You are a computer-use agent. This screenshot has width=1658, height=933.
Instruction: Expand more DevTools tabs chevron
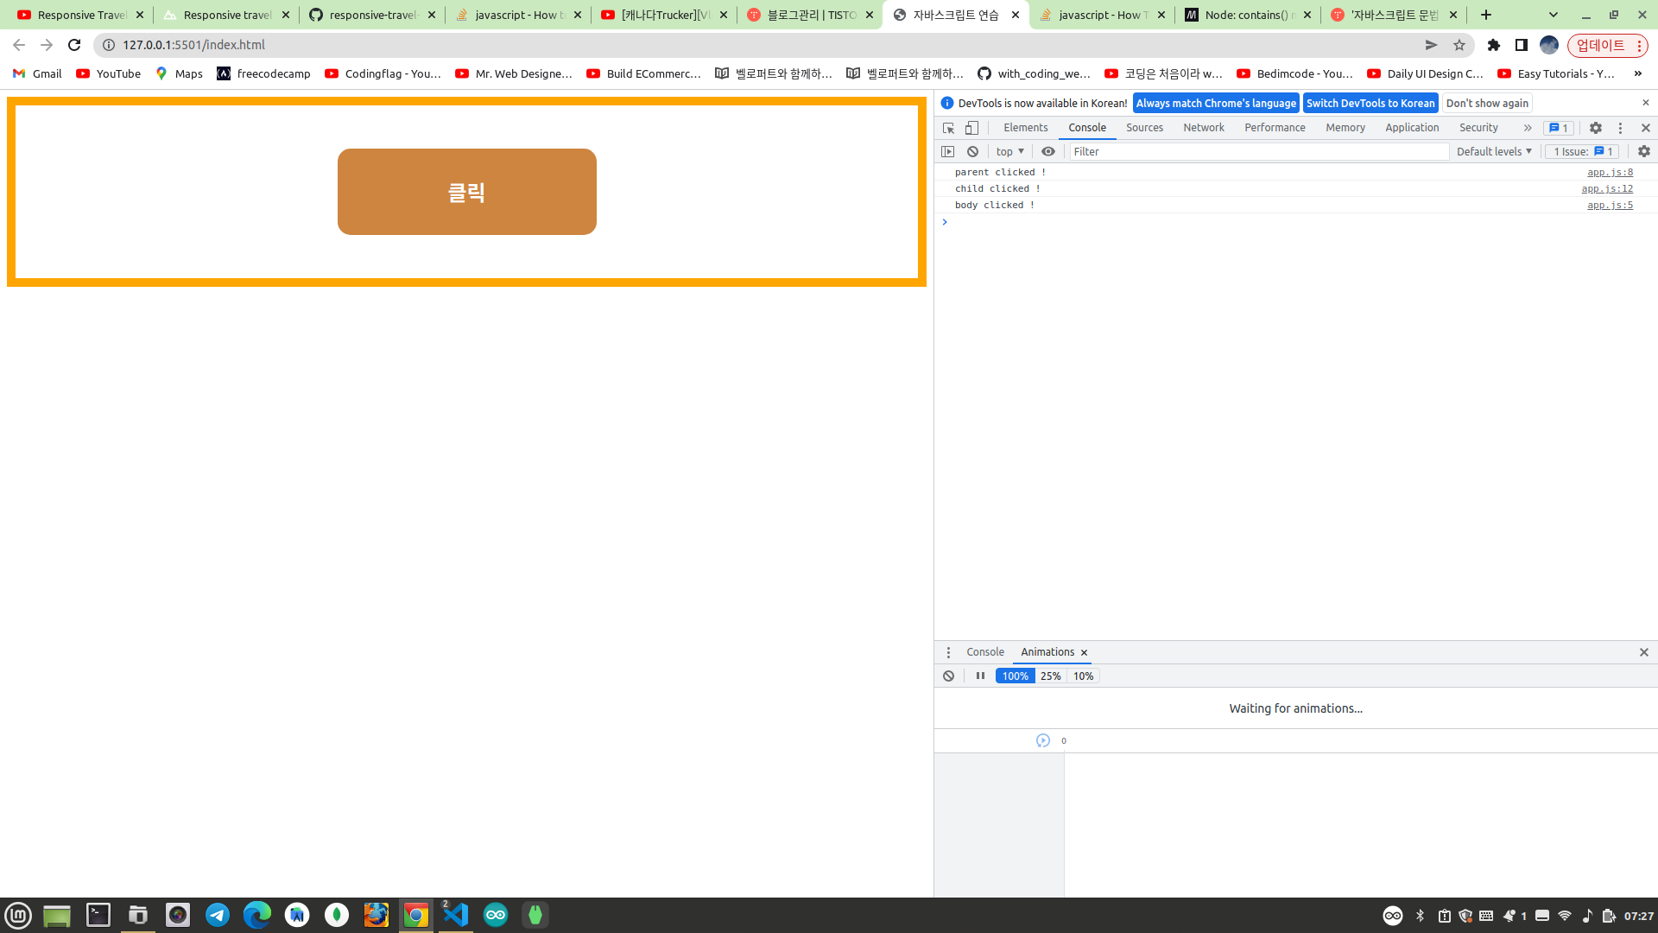coord(1527,128)
